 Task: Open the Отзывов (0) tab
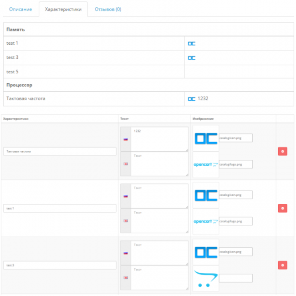tap(108, 9)
